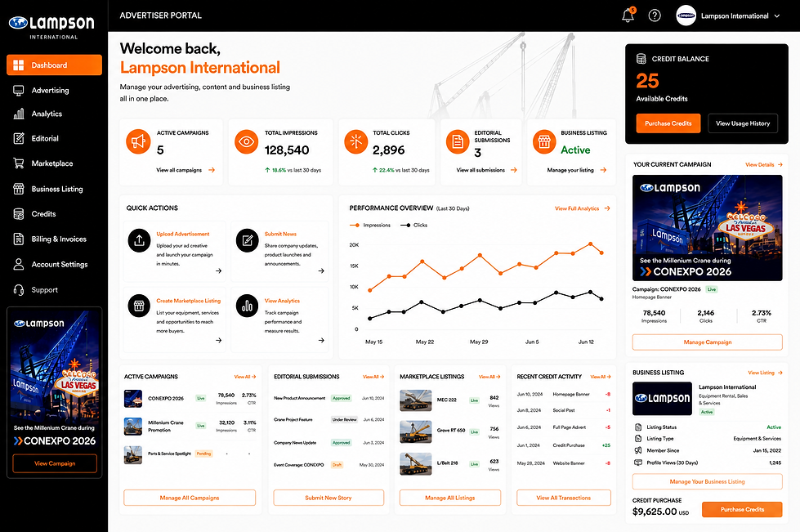
Task: Click View All in Marketplace Listings panel
Action: pos(489,377)
